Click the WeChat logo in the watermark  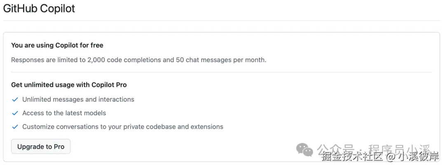pos(304,149)
